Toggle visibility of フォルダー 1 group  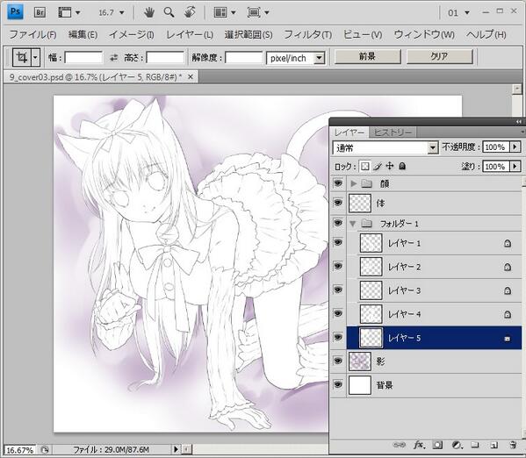click(338, 223)
